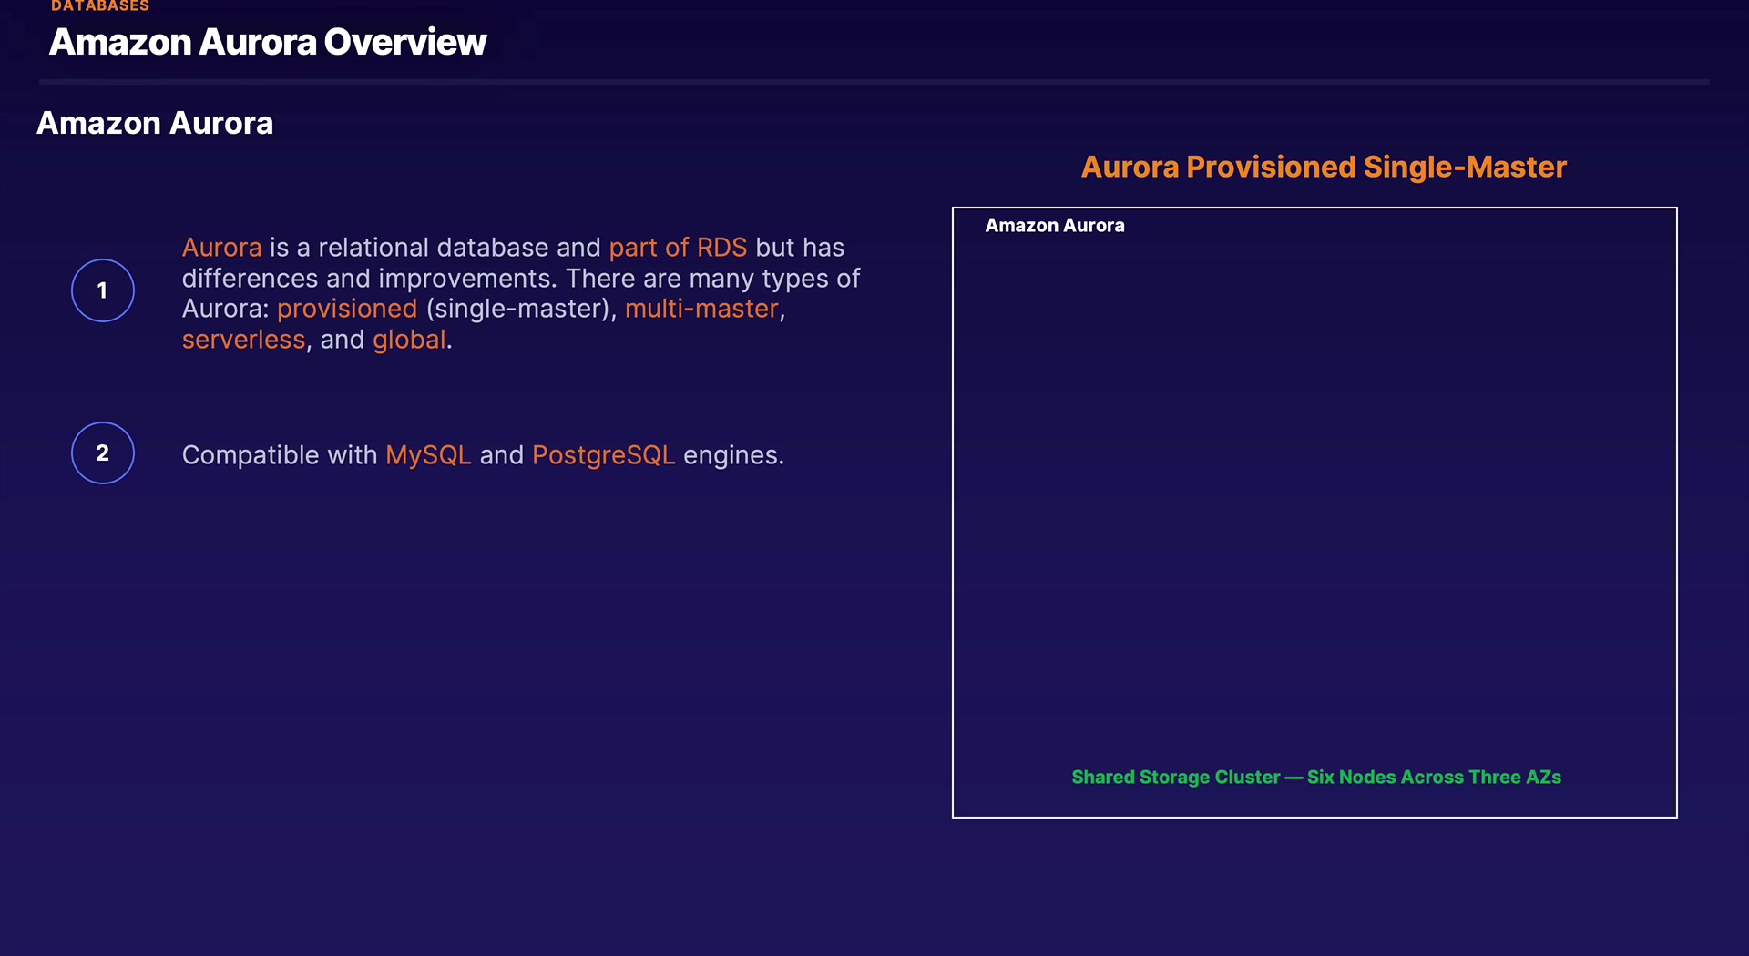1749x956 pixels.
Task: Click the highlighted part of RDS phrase
Action: coord(678,248)
